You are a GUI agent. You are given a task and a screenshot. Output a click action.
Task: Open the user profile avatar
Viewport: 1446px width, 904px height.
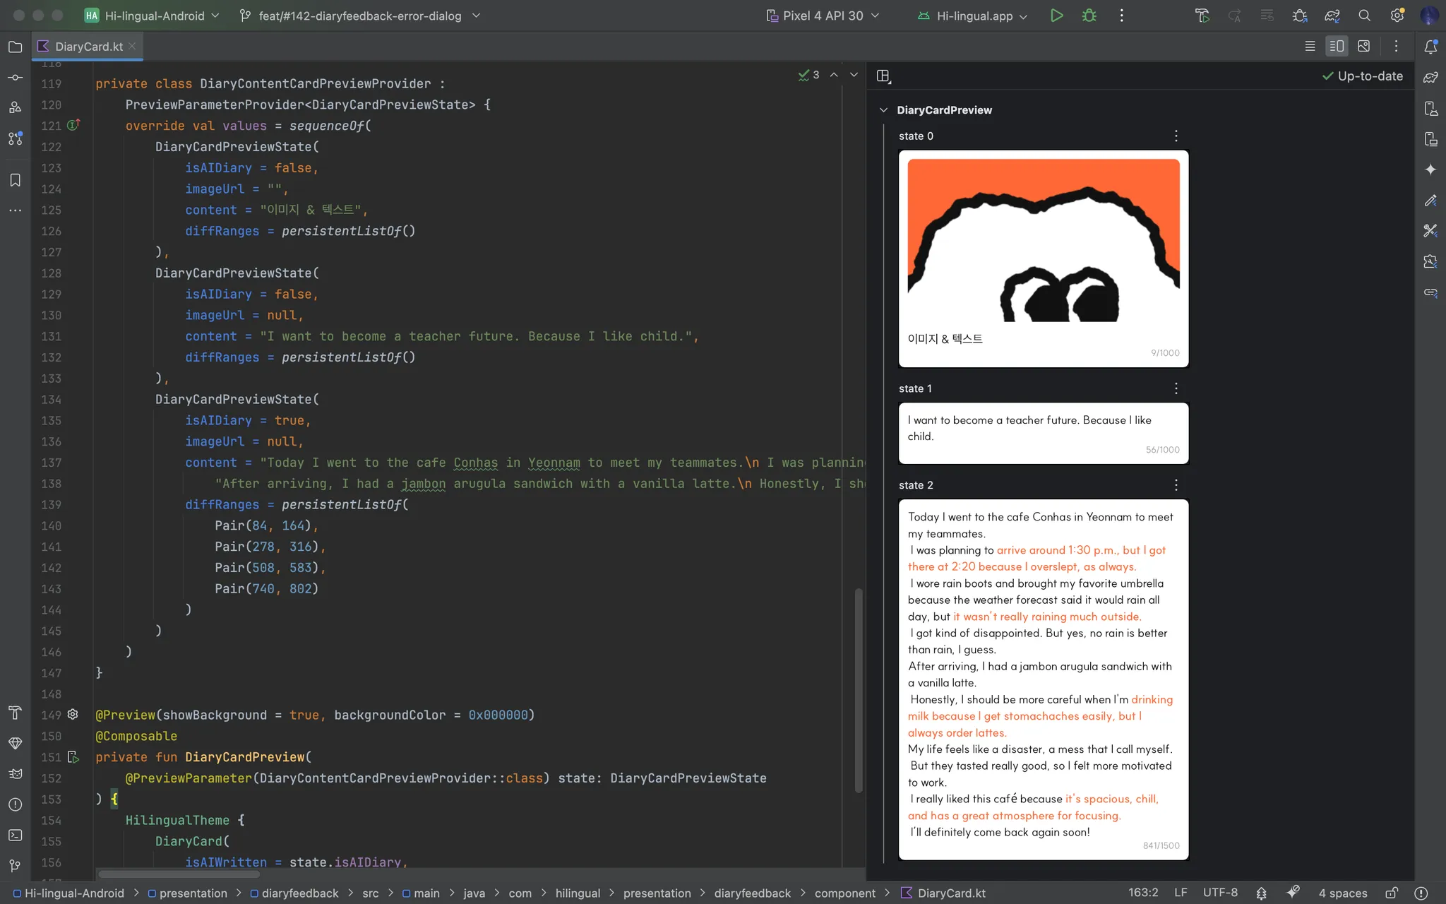[1429, 16]
